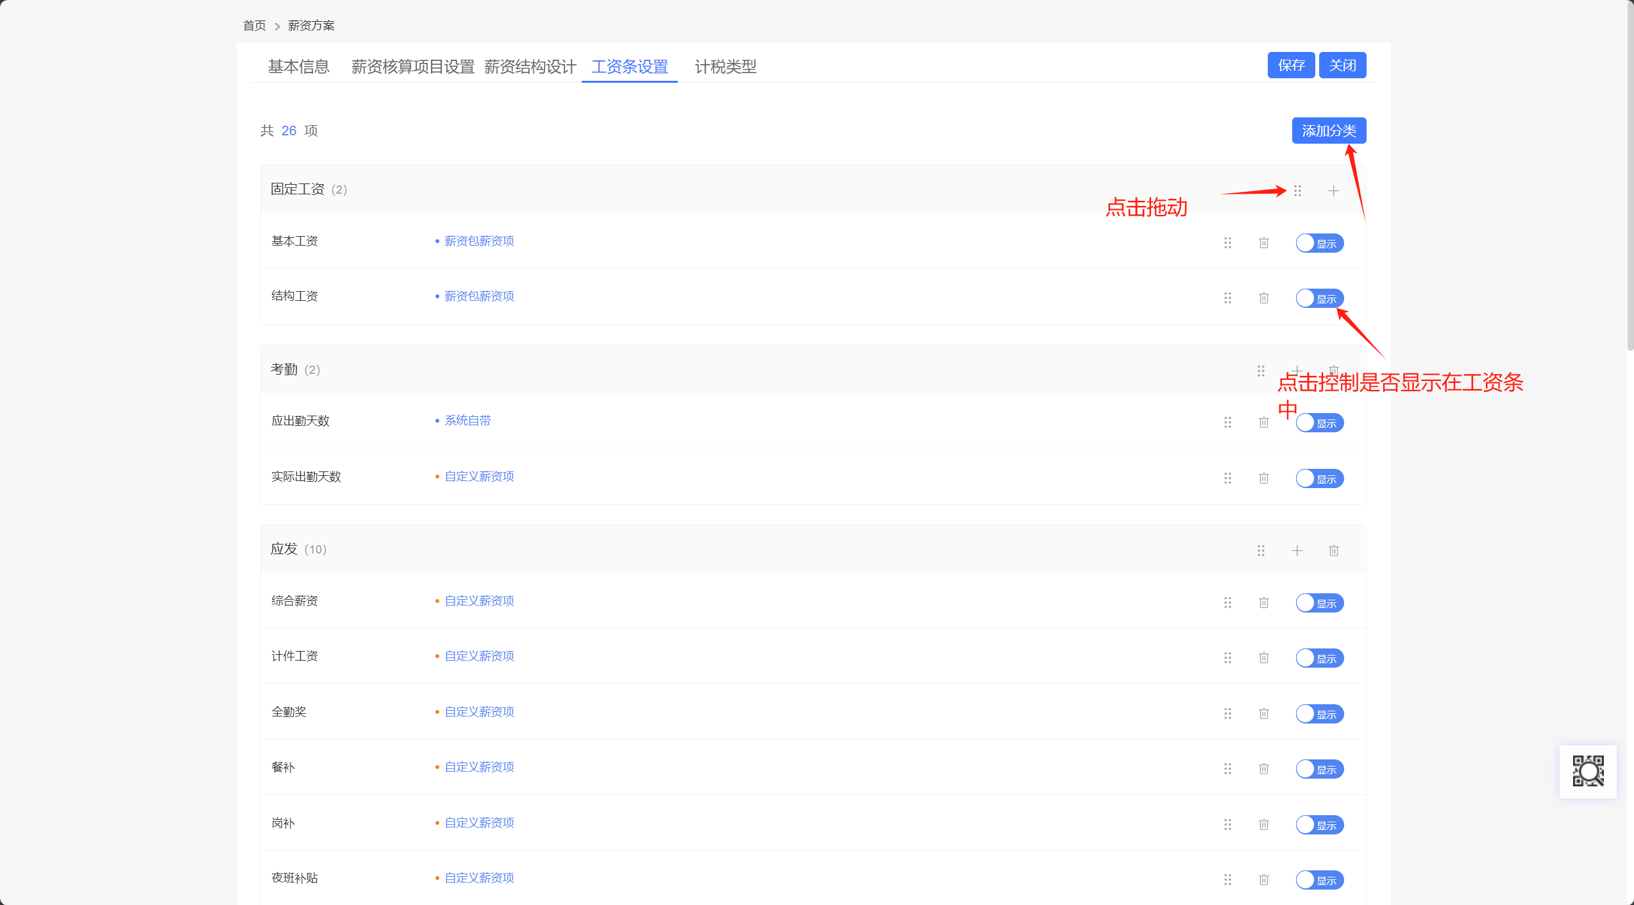
Task: Click the 添加分类 button
Action: 1328,131
